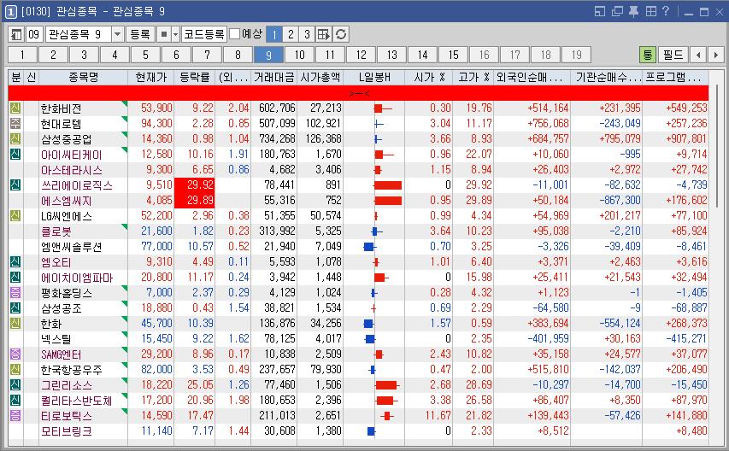Click the 신 badge icon on 퀄리타스반도체 row
Image resolution: width=729 pixels, height=451 pixels.
coord(15,400)
